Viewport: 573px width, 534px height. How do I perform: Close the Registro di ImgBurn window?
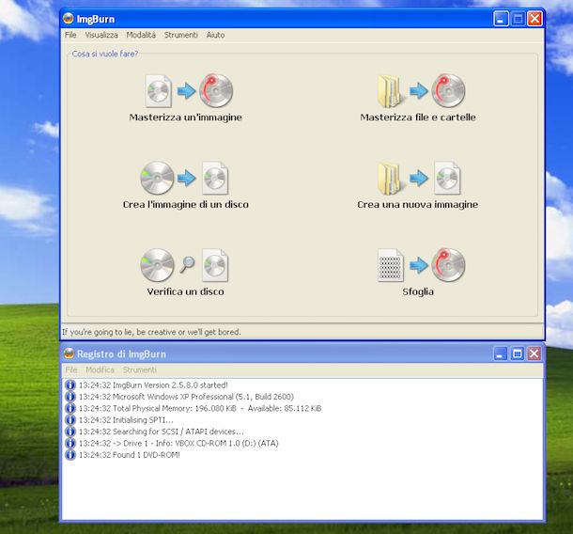pos(534,353)
